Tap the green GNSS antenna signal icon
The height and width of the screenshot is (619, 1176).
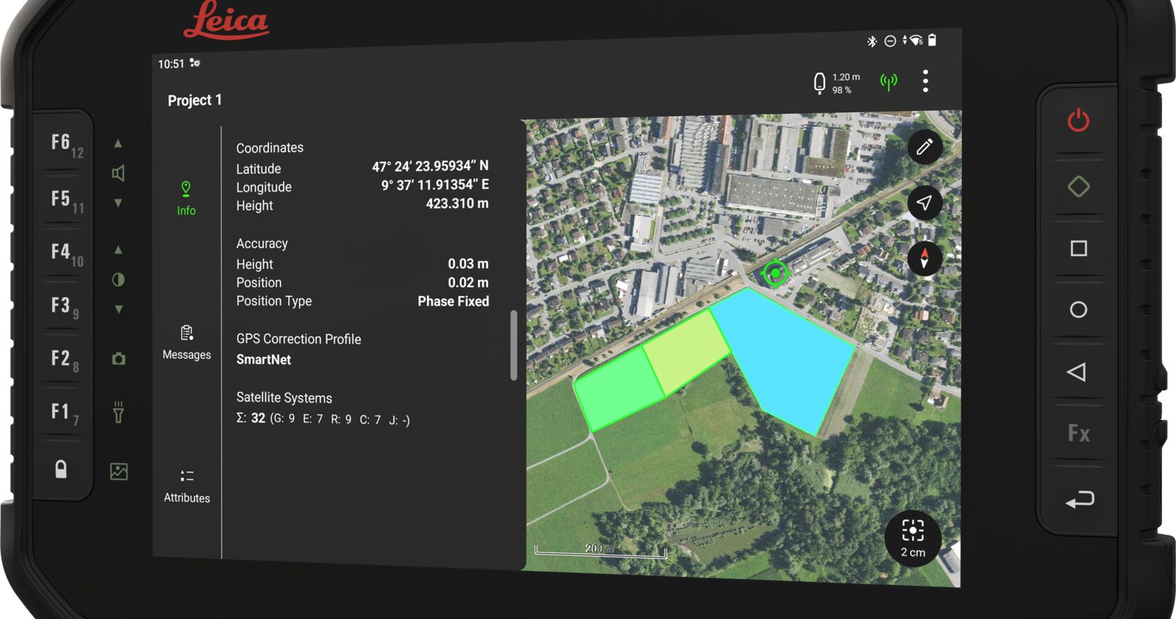888,83
